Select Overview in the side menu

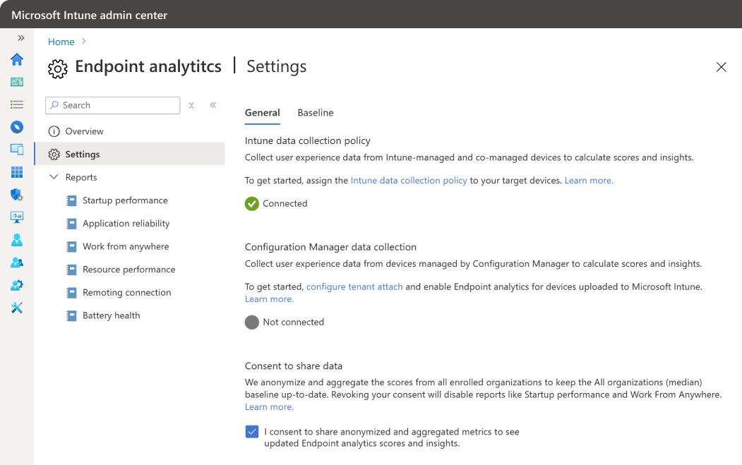(x=84, y=131)
